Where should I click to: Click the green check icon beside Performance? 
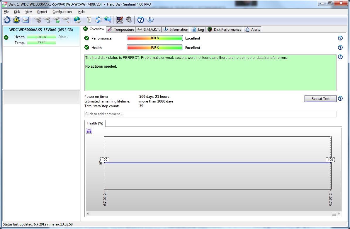pyautogui.click(x=86, y=38)
